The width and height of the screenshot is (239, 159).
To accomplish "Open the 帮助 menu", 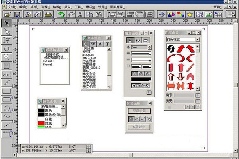I will 217,7.
